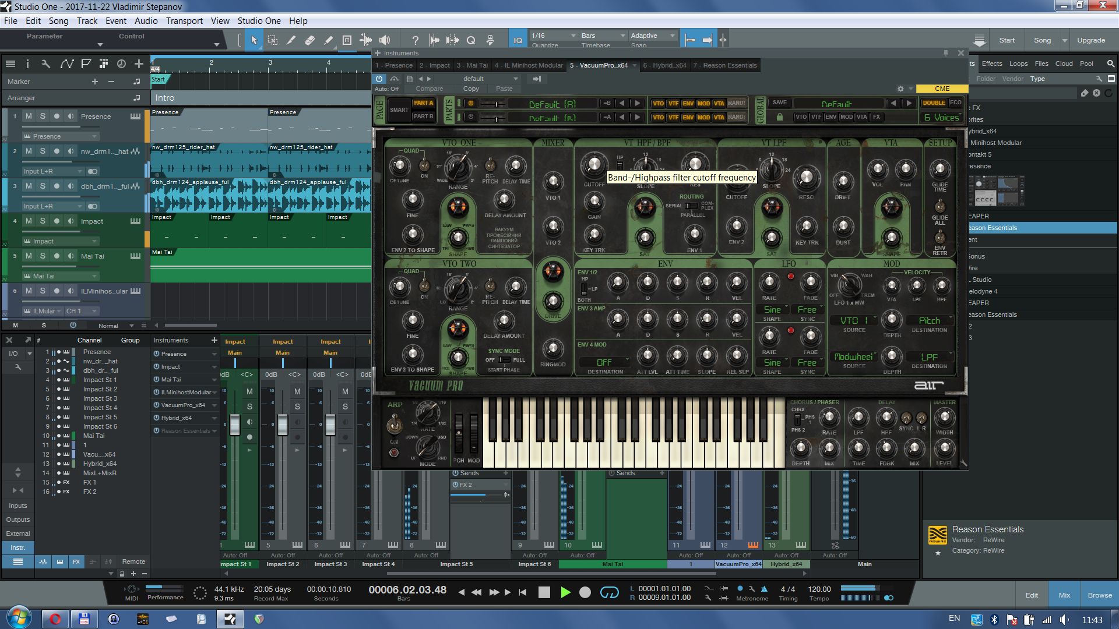Select the Arrow tool in toolbar
This screenshot has width=1119, height=629.
pos(254,40)
